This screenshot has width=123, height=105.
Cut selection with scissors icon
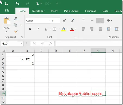tap(16, 18)
